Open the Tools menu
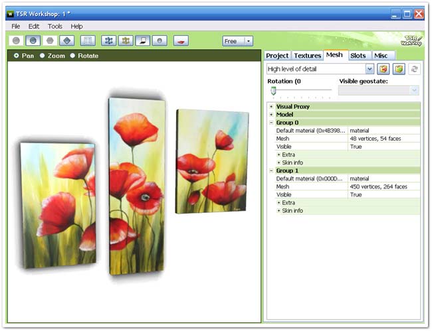 [x=55, y=27]
